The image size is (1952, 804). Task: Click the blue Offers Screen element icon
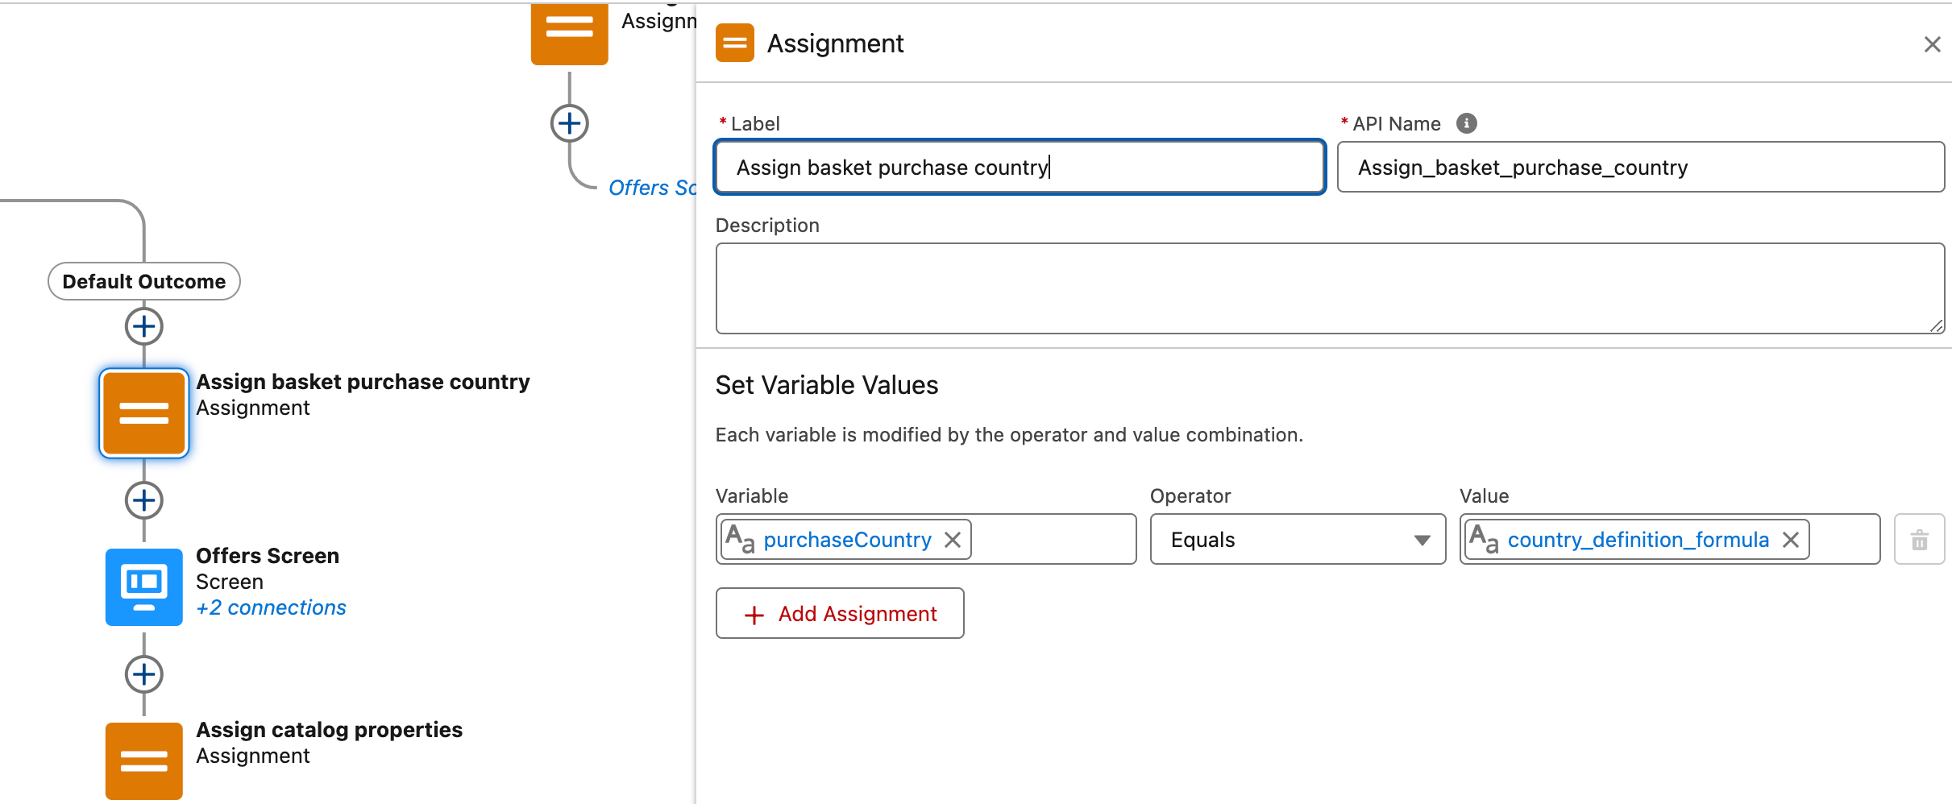pos(143,586)
